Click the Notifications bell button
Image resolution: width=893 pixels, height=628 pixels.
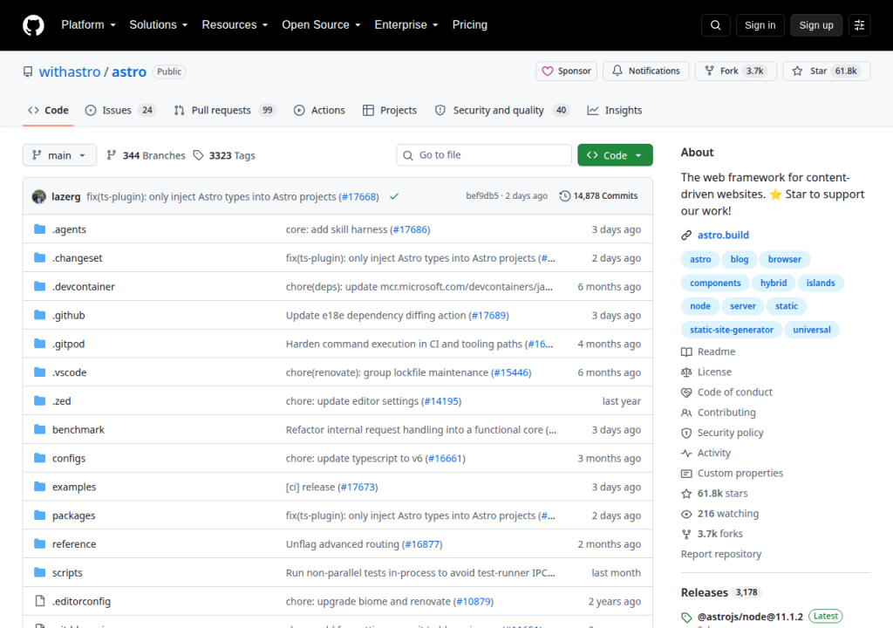(646, 72)
